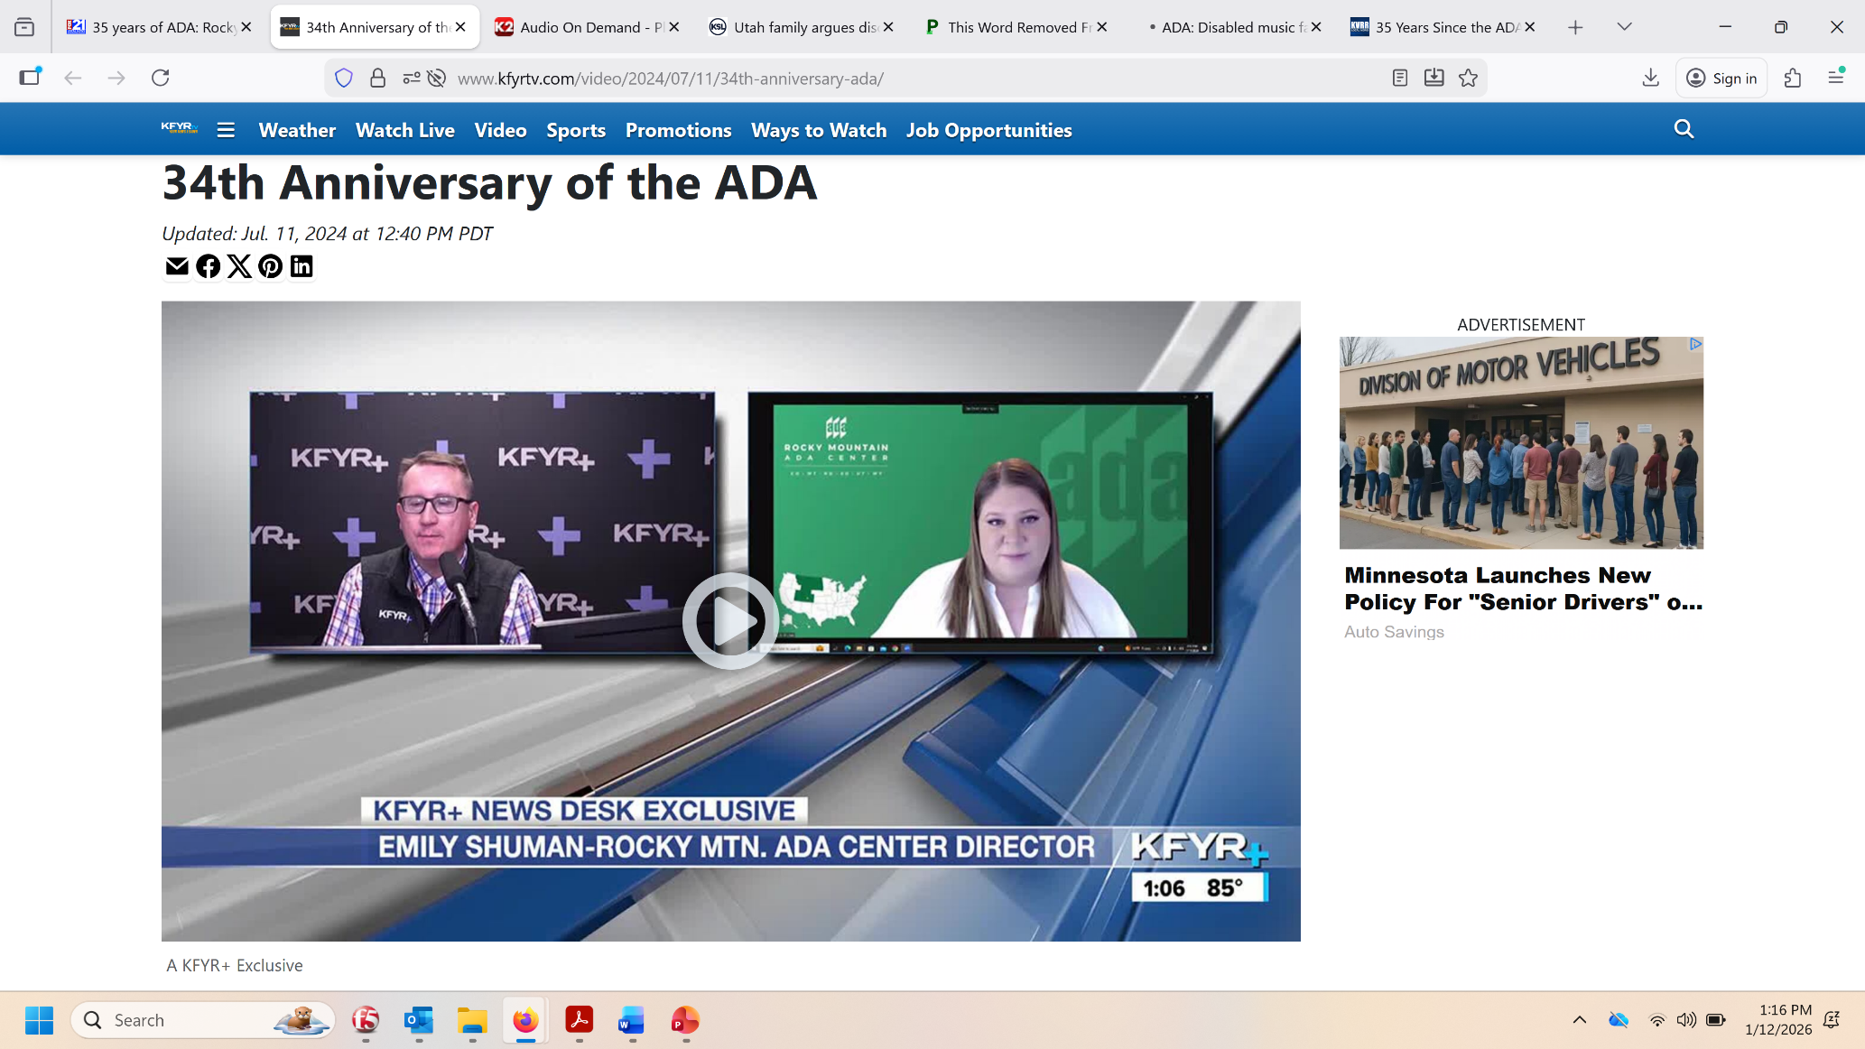Reload the current page

click(x=161, y=78)
